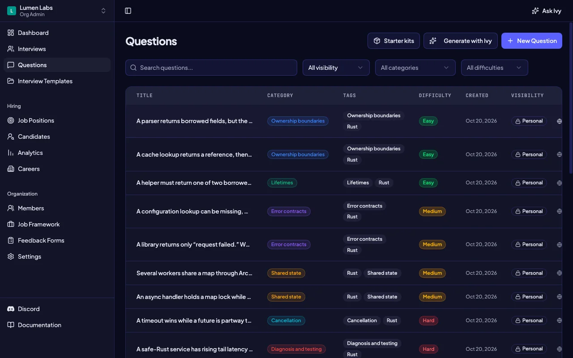Open the Documentation link
Image resolution: width=573 pixels, height=358 pixels.
pyautogui.click(x=57, y=325)
